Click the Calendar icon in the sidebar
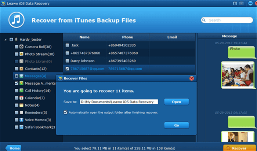This screenshot has height=151, width=257. pyautogui.click(x=22, y=98)
